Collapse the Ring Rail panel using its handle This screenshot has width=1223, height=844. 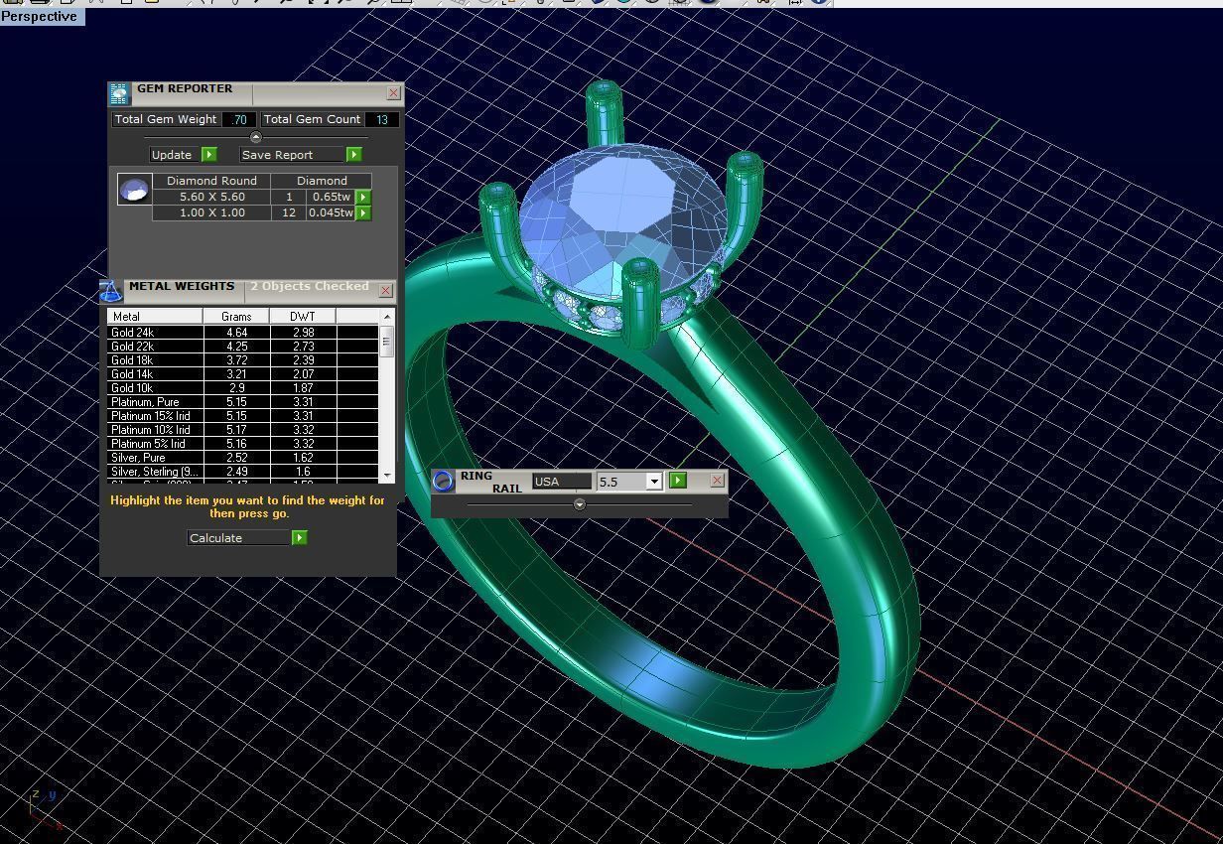pyautogui.click(x=580, y=504)
